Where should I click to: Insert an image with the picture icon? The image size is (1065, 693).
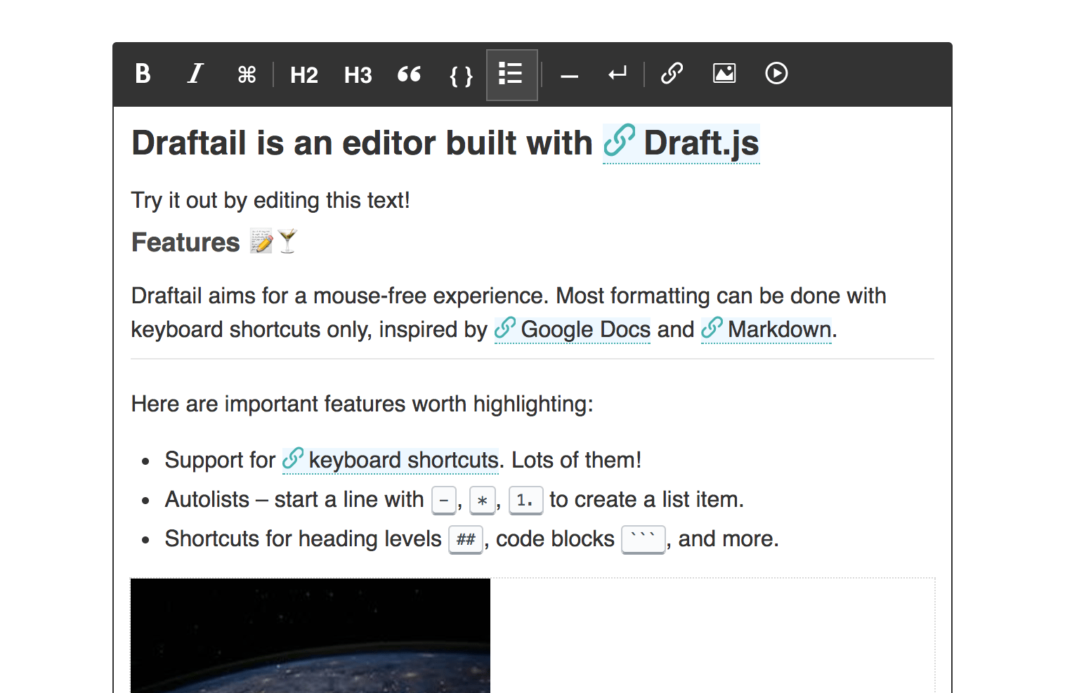tap(724, 74)
